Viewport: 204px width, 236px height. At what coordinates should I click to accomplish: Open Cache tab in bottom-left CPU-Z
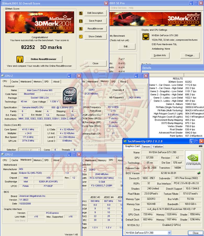[x=15, y=160]
